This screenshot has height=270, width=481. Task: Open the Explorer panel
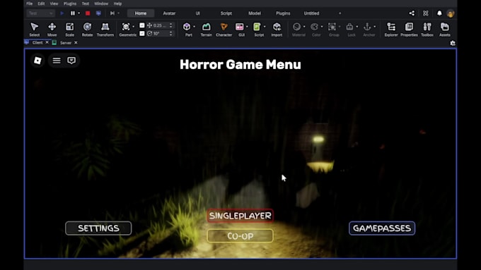tap(391, 30)
